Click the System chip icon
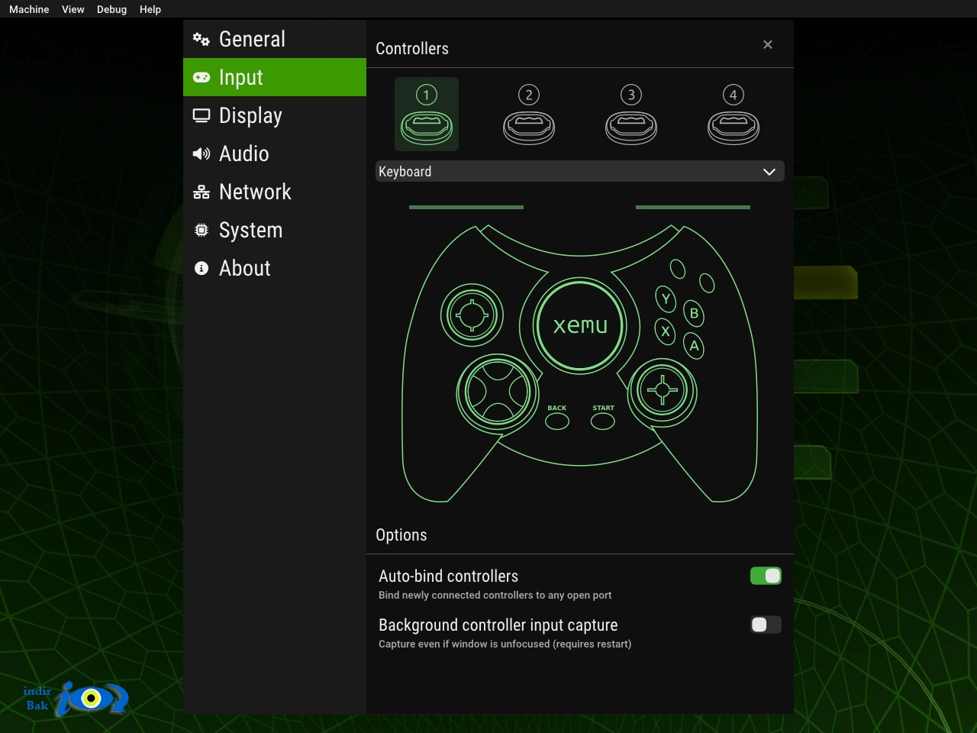Image resolution: width=977 pixels, height=733 pixels. tap(202, 230)
